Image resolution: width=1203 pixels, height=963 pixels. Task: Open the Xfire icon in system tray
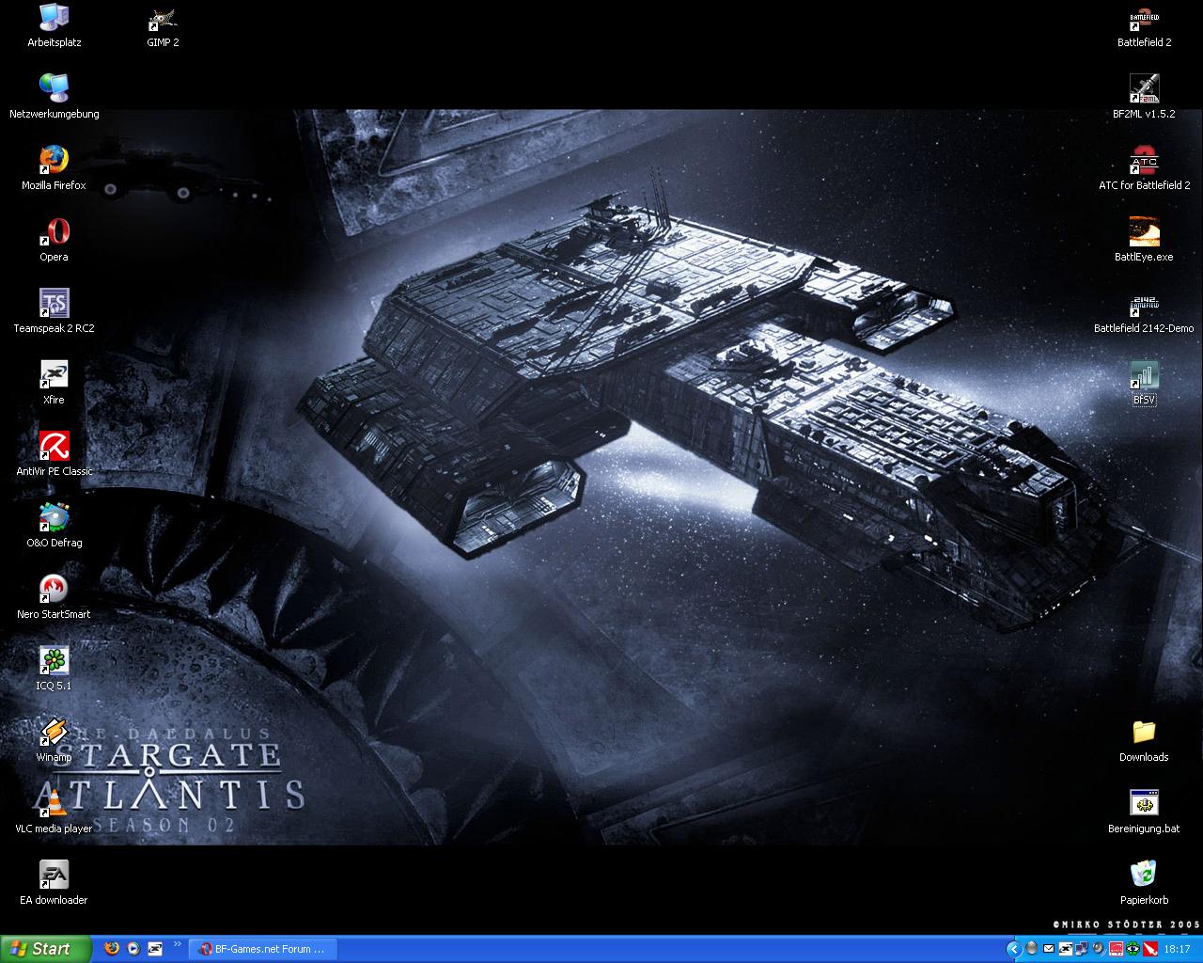pos(1066,949)
